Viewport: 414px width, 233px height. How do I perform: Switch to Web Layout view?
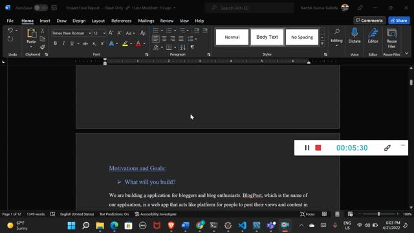pyautogui.click(x=350, y=214)
